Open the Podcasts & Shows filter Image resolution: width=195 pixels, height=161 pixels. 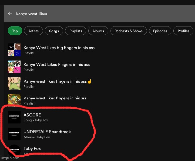[x=129, y=31]
